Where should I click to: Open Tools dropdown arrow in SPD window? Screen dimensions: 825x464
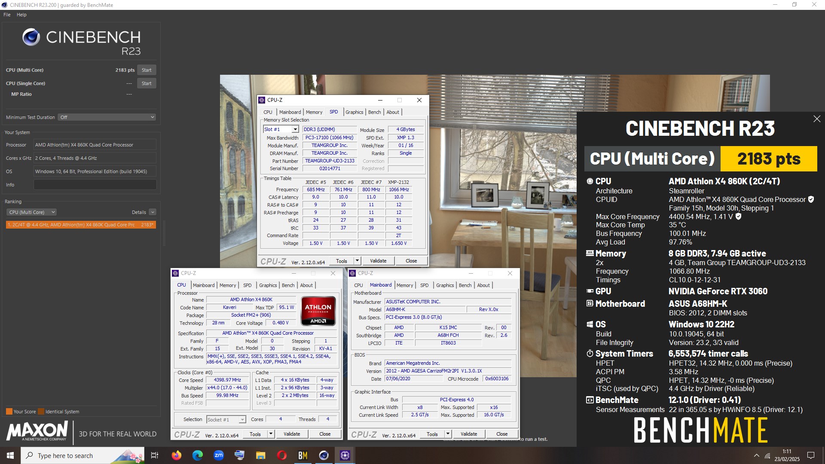point(357,261)
